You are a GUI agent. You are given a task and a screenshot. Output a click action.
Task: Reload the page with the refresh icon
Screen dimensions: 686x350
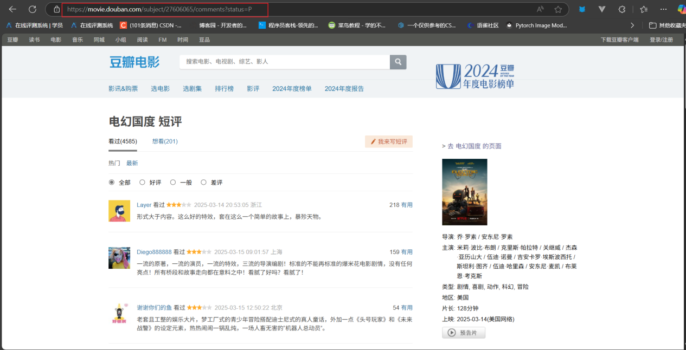tap(33, 9)
